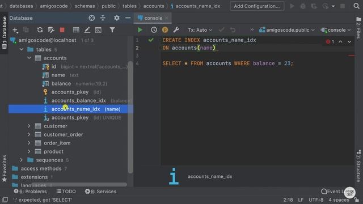This screenshot has height=204, width=363.
Task: Click the amigoscode breadcrumb
Action: click(x=54, y=6)
